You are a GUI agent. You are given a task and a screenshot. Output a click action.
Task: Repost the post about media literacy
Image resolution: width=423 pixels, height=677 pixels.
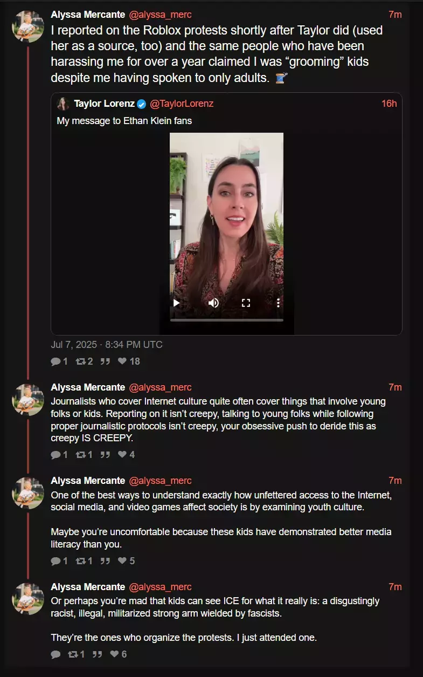click(85, 561)
